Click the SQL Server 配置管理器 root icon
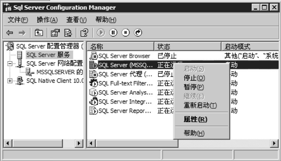 pyautogui.click(x=10, y=46)
